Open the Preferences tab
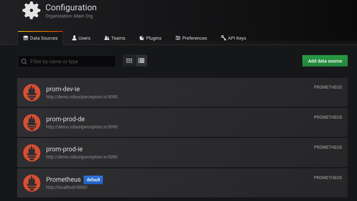This screenshot has height=201, width=357. pyautogui.click(x=191, y=38)
